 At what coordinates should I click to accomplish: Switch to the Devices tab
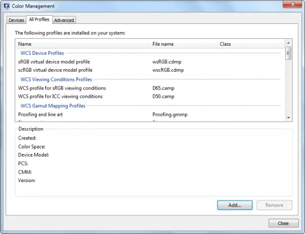click(x=16, y=20)
